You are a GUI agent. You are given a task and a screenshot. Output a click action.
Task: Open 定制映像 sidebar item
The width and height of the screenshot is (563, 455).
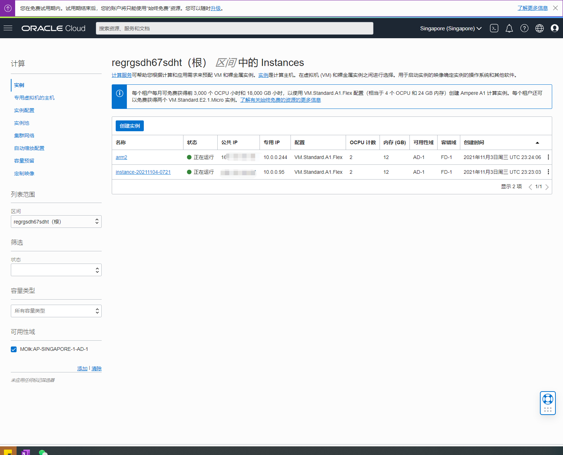coord(24,173)
